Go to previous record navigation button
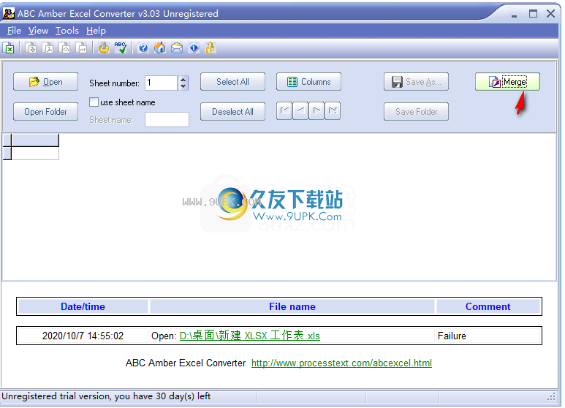 coord(300,110)
